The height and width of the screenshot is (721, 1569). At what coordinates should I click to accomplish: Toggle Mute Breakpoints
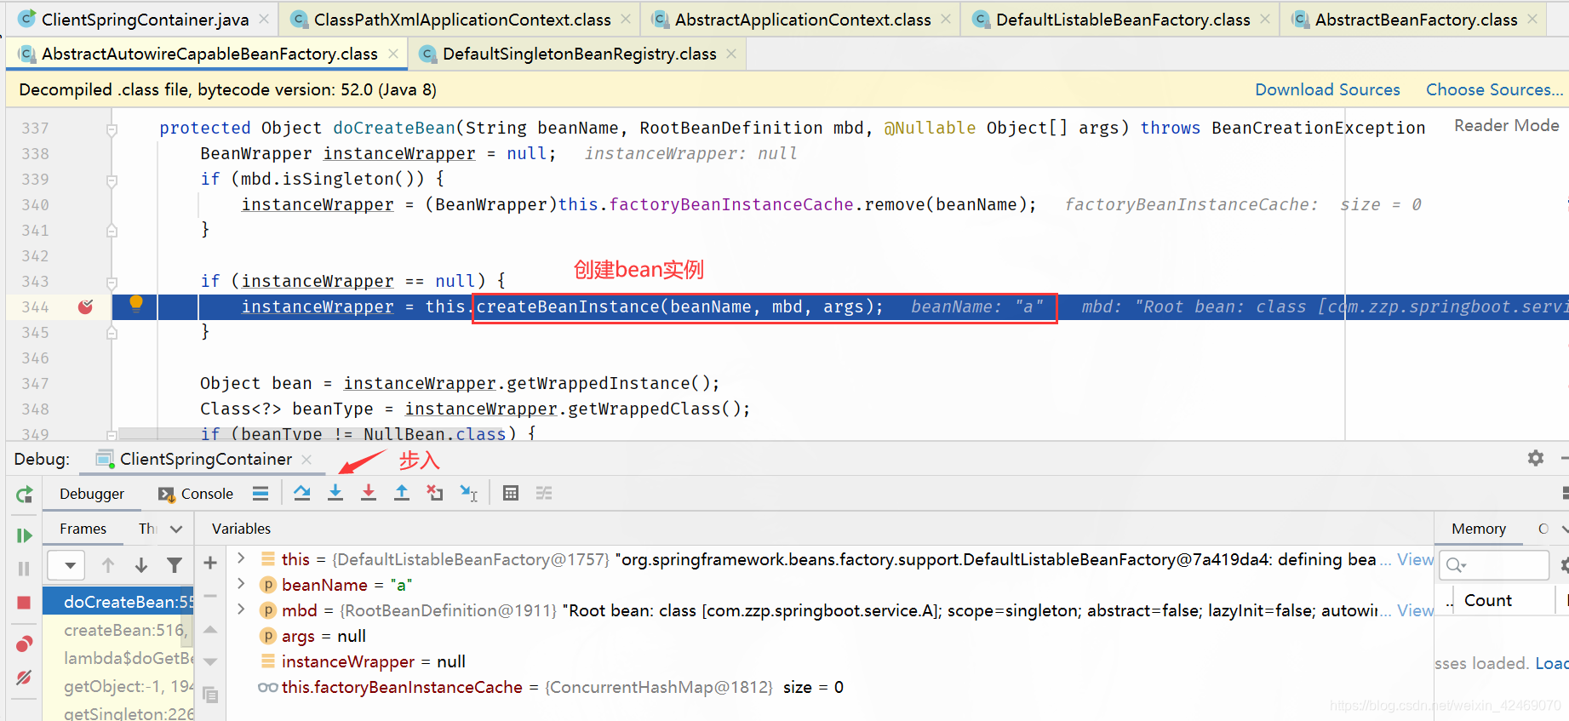[24, 678]
